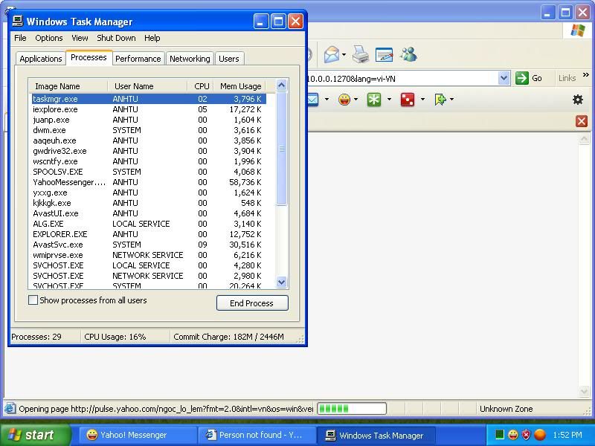Viewport: 595px width, 446px height.
Task: Click Windows Task Manager taskbar button
Action: coord(376,435)
